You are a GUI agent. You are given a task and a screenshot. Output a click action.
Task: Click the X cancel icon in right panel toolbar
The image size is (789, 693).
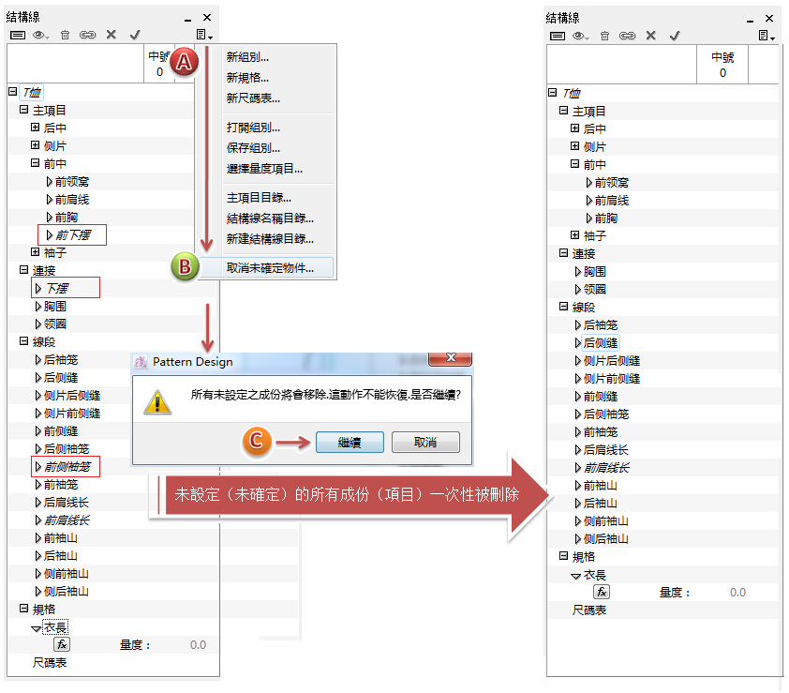tap(650, 36)
